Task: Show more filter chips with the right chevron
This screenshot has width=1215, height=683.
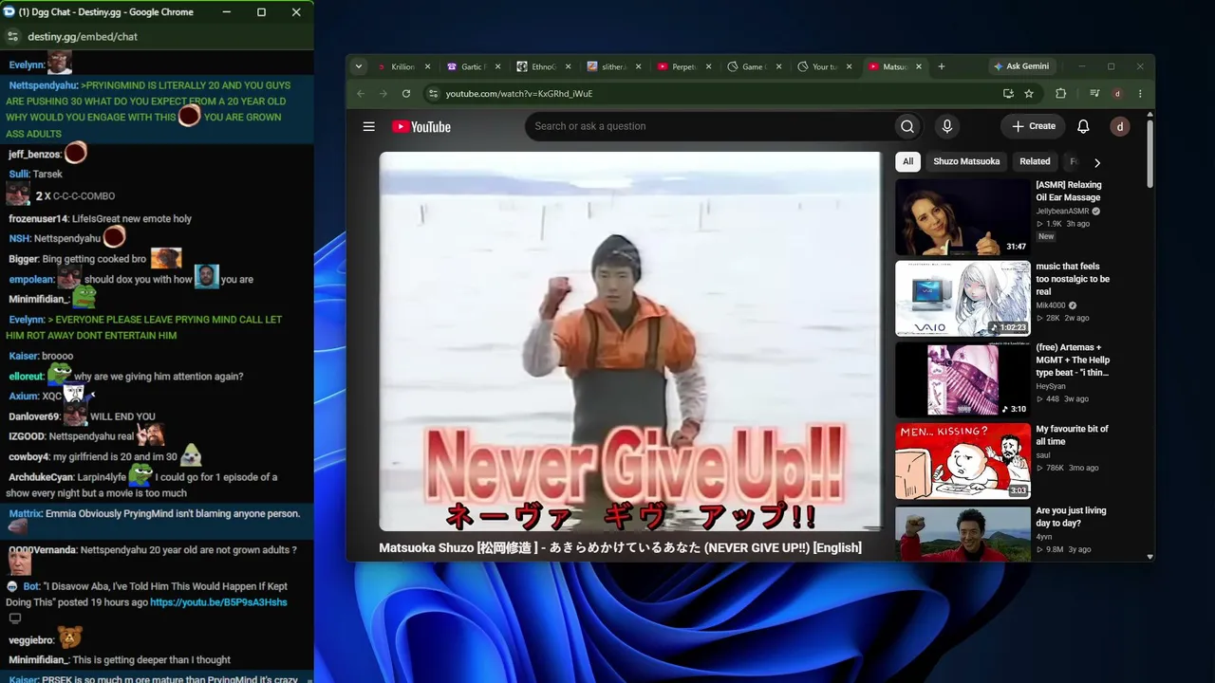Action: pos(1097,162)
